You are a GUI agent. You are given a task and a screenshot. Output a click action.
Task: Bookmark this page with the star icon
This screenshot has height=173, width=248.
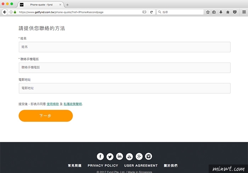click(208, 12)
